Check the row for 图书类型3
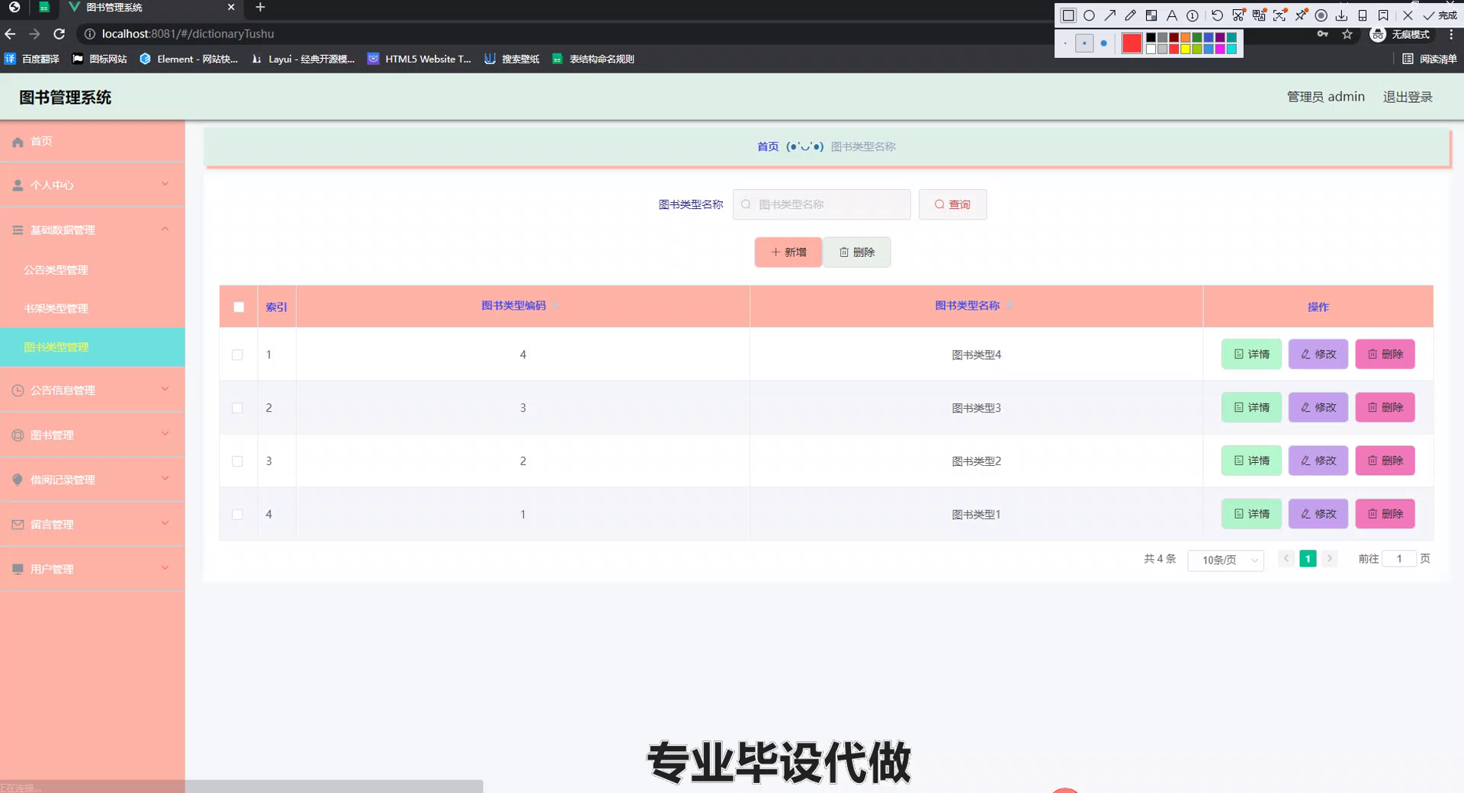Image resolution: width=1464 pixels, height=793 pixels. [237, 409]
